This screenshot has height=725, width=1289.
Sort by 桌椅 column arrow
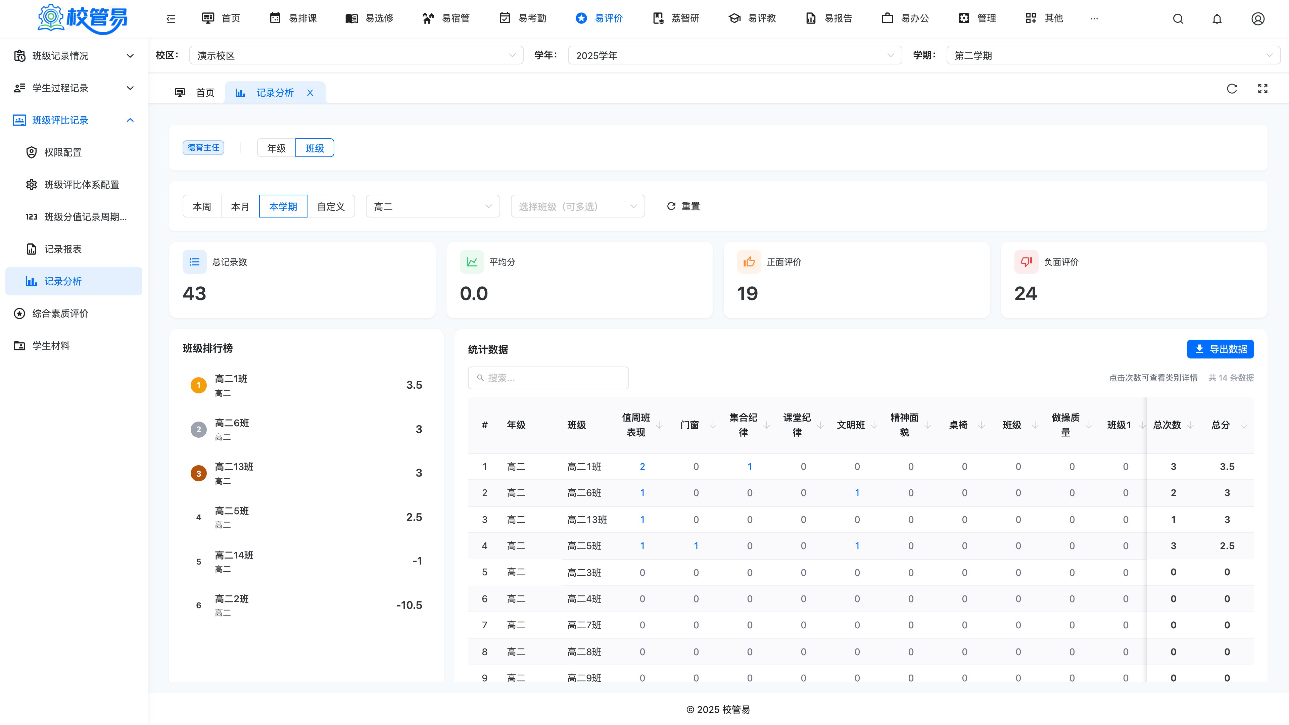coord(981,425)
